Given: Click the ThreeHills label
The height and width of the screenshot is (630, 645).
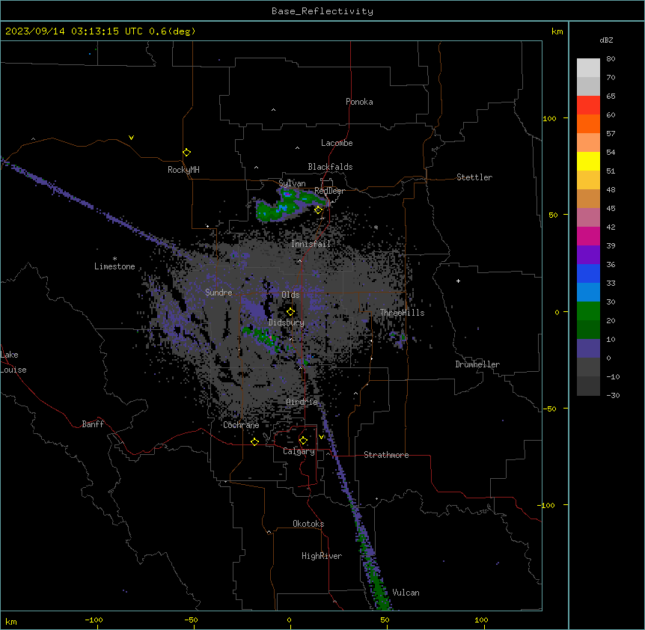Looking at the screenshot, I should [x=402, y=313].
